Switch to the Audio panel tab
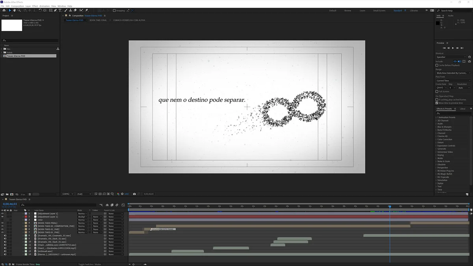Screen dimensions: 473x266 [451, 16]
